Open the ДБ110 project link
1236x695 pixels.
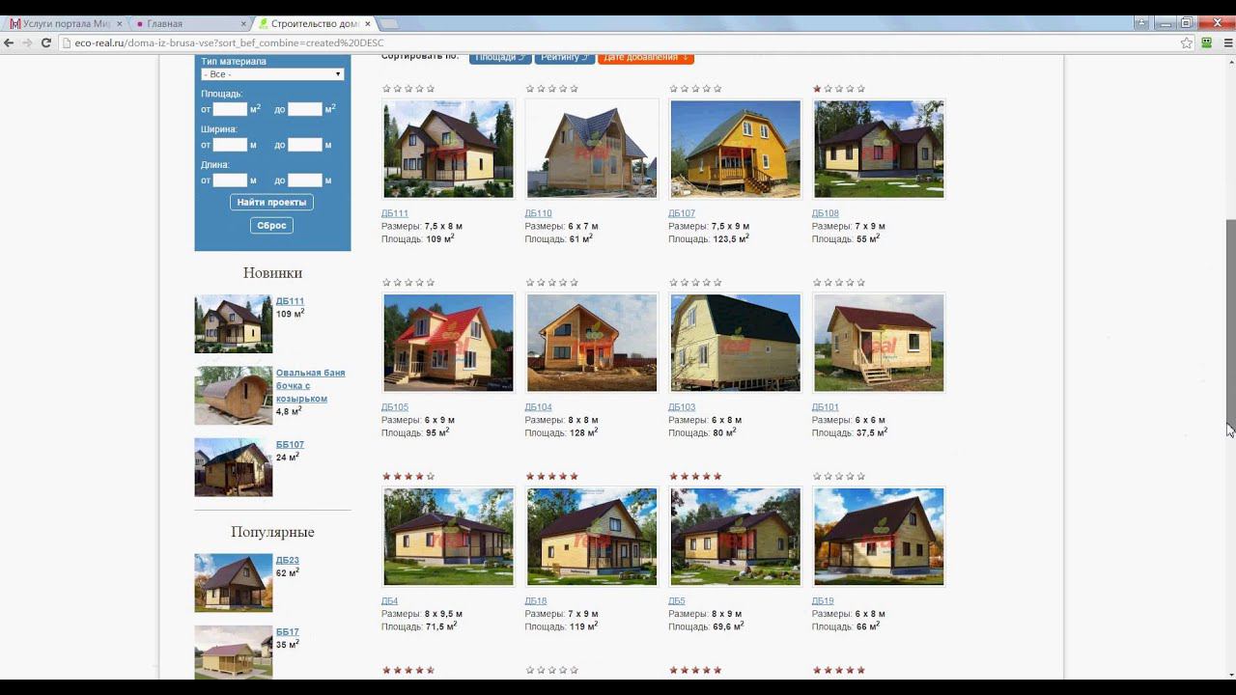[x=538, y=213]
